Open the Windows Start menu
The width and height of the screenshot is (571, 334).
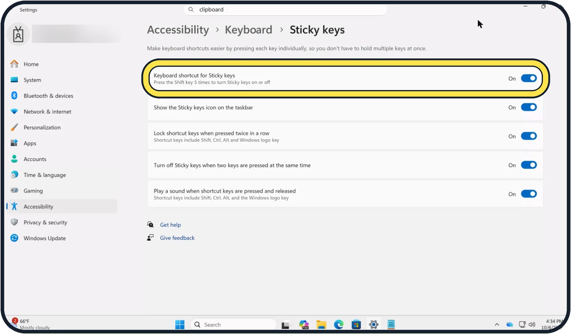[180, 324]
